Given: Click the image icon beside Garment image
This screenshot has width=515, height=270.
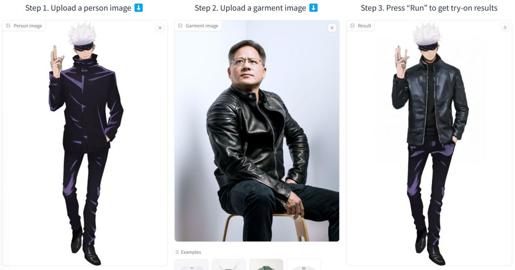Looking at the screenshot, I should 180,26.
